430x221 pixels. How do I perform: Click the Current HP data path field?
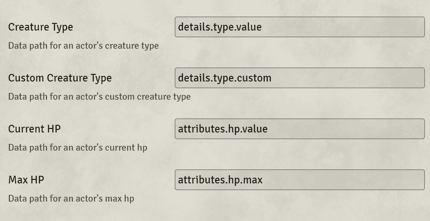coord(299,129)
